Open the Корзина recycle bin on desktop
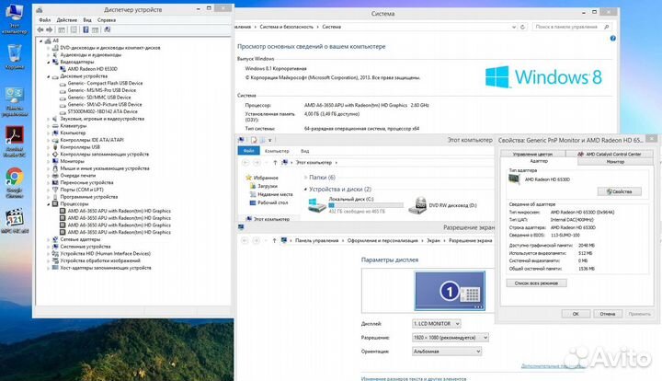This screenshot has height=381, width=662. coord(15,56)
